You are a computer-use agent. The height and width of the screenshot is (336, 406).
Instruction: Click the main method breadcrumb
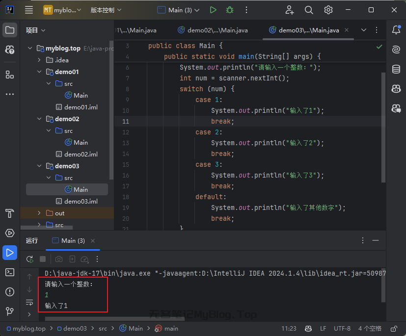click(x=166, y=329)
